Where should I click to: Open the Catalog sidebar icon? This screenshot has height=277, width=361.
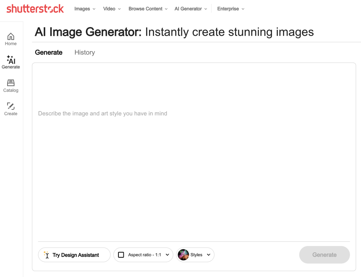[11, 85]
